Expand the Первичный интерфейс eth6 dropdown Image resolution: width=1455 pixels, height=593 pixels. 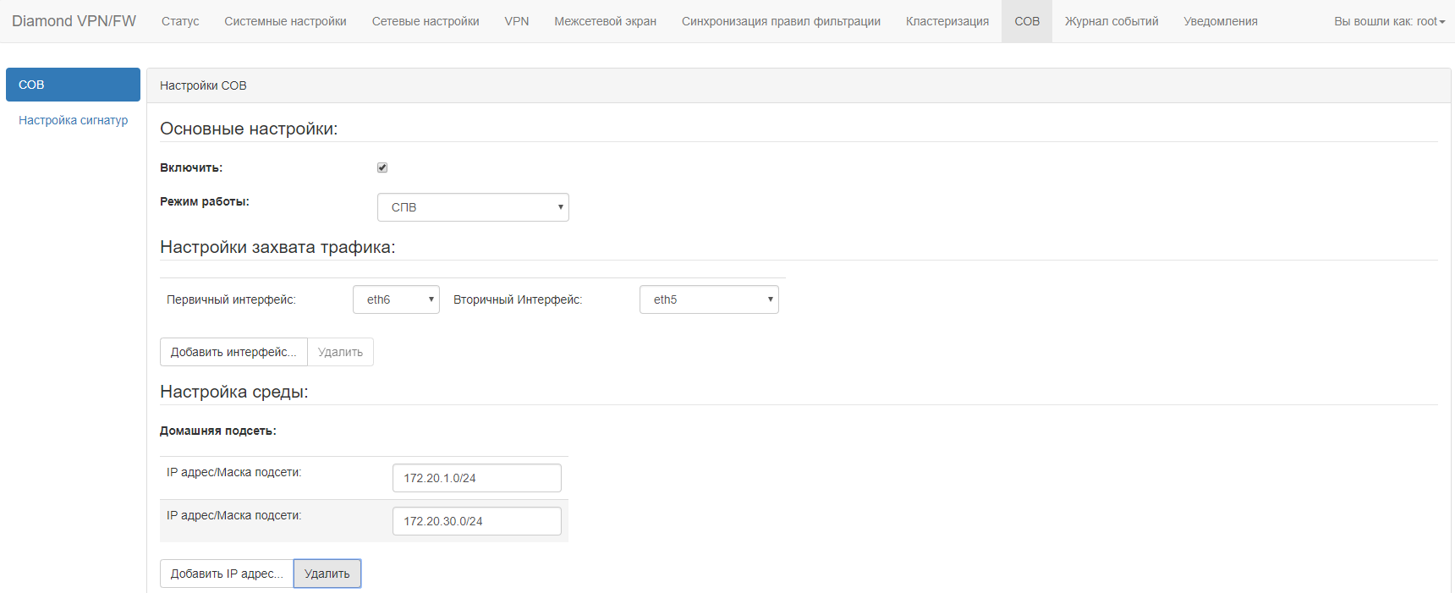pyautogui.click(x=396, y=299)
